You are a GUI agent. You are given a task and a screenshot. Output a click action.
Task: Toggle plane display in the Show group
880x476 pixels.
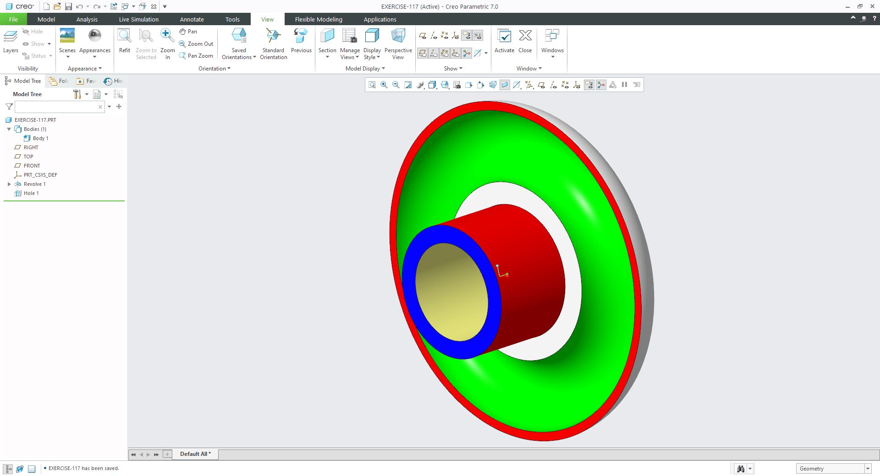pyautogui.click(x=423, y=36)
